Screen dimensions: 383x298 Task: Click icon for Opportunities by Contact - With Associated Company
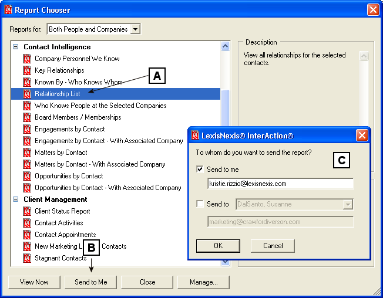27,188
